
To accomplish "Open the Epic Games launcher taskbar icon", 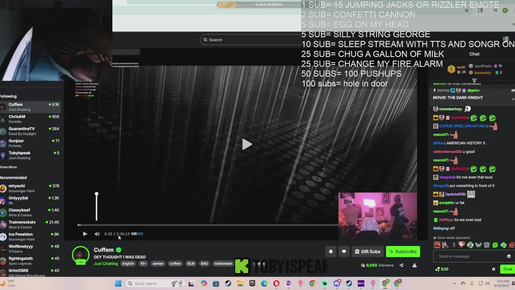I will click(252, 284).
